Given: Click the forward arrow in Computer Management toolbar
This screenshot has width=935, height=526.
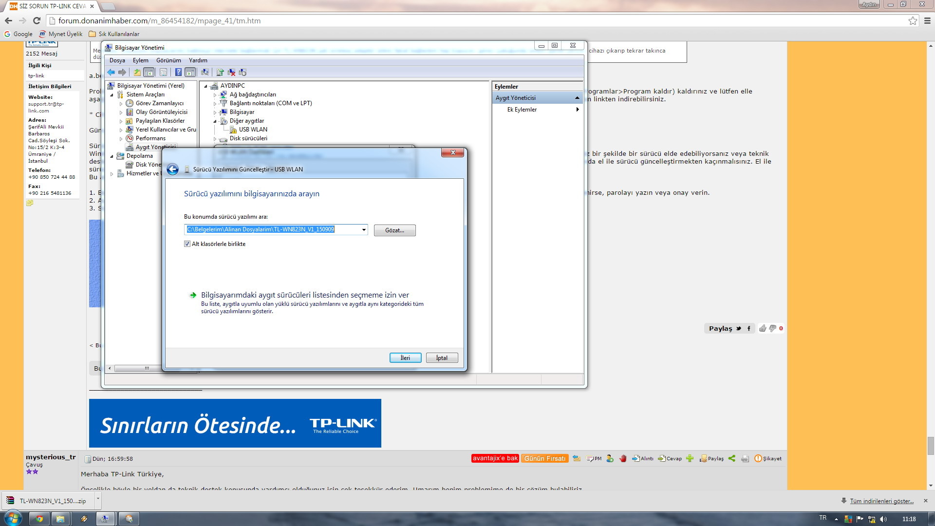Looking at the screenshot, I should pyautogui.click(x=122, y=72).
